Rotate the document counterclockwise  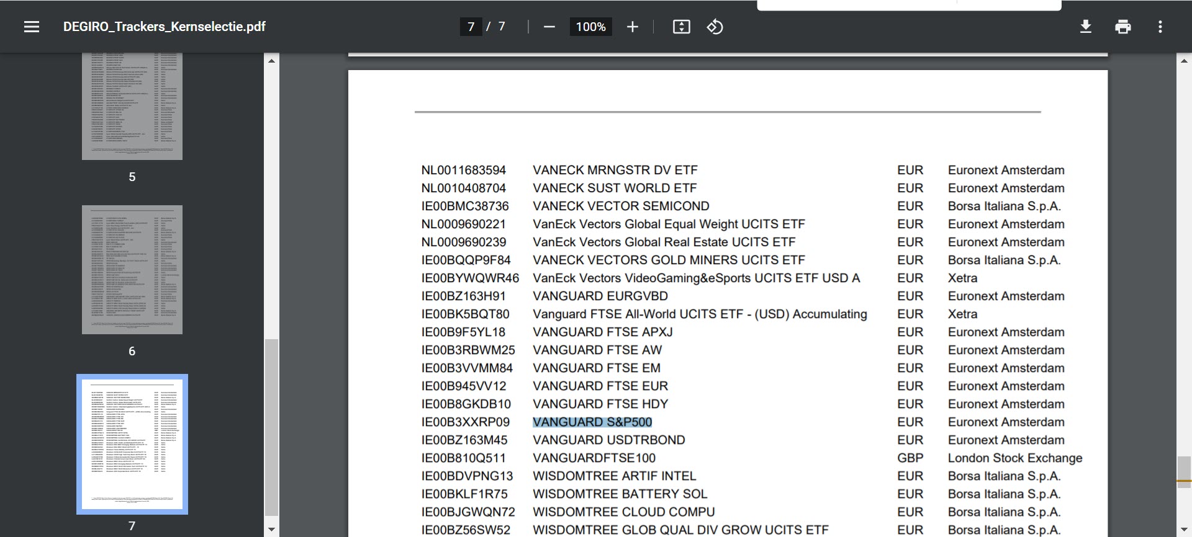pos(715,27)
